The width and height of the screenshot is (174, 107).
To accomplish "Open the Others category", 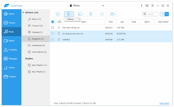I will tap(11, 68).
